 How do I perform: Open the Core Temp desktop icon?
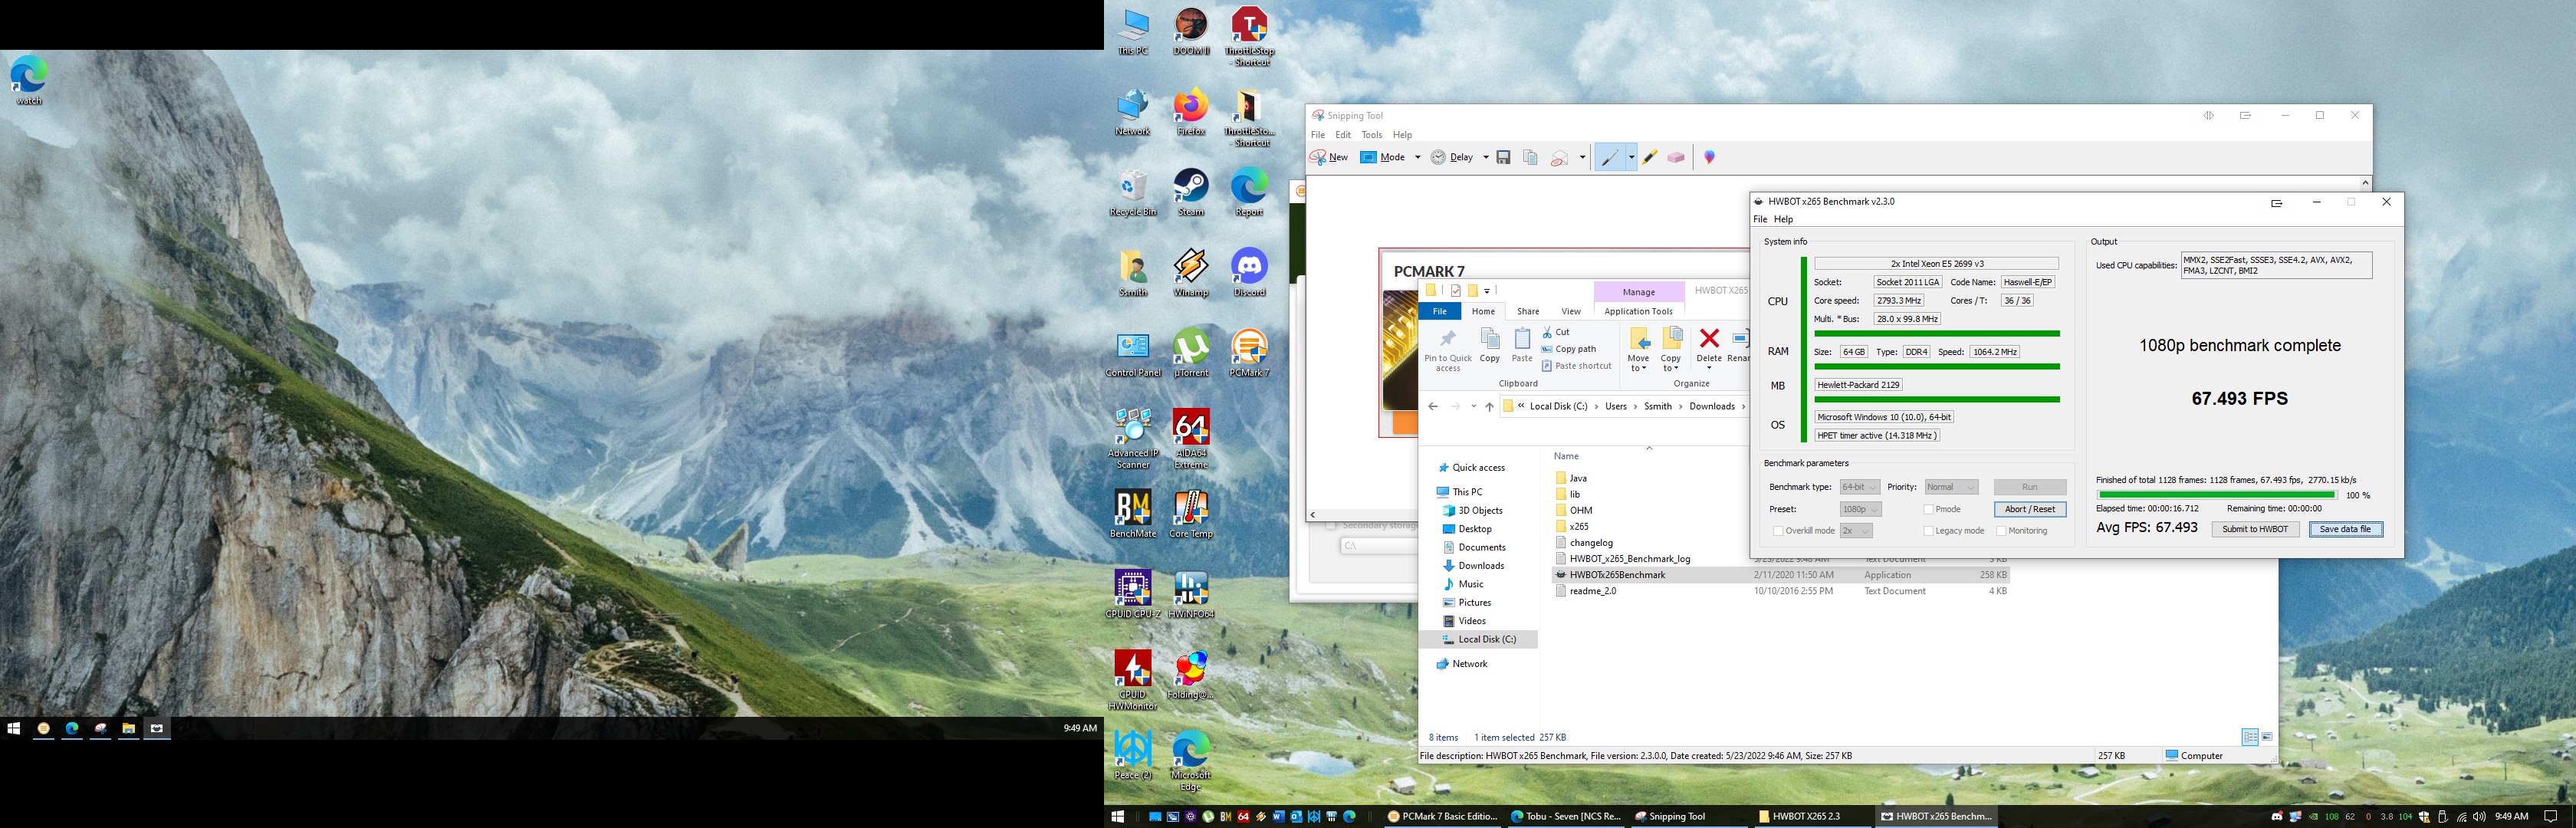coord(1191,514)
